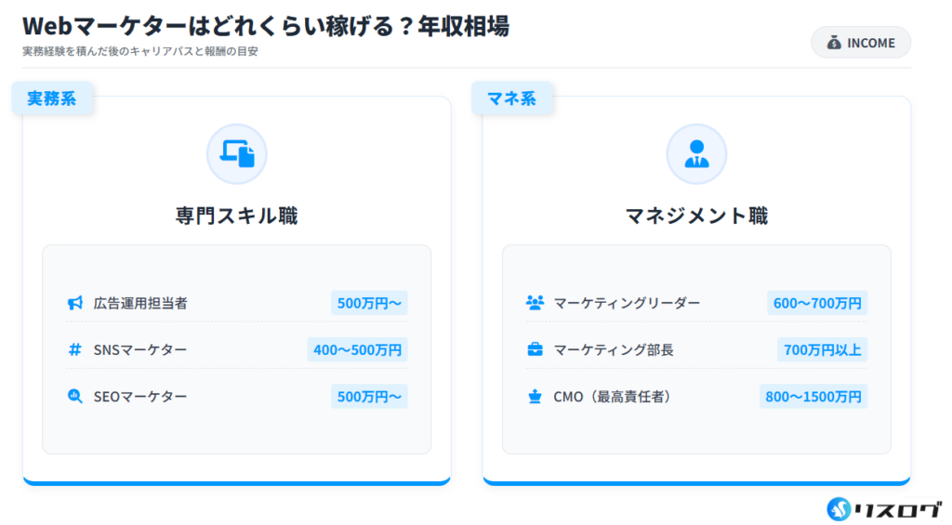Click the chess king icon beside CMO
The image size is (952, 525).
535,397
